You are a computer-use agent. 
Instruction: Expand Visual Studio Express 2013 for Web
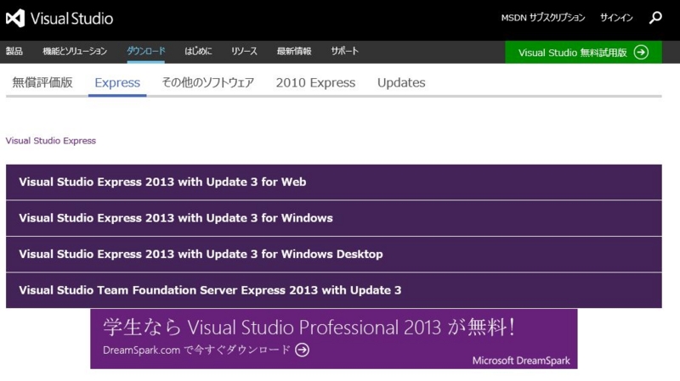pos(334,182)
